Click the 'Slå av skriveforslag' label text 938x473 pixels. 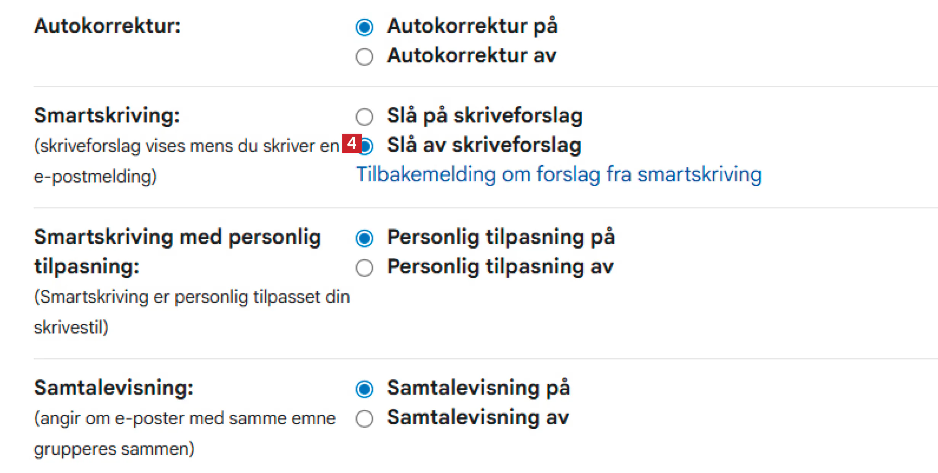pyautogui.click(x=484, y=145)
